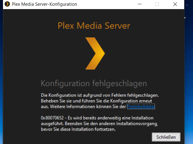Screen dimensions: 193x144
Task: Click the window title "Plex Media Server-Konfiguration"
Action: click(44, 4)
